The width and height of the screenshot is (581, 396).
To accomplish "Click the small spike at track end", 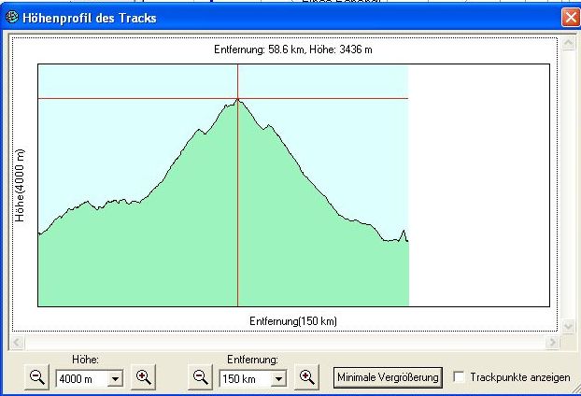I will pos(404,231).
